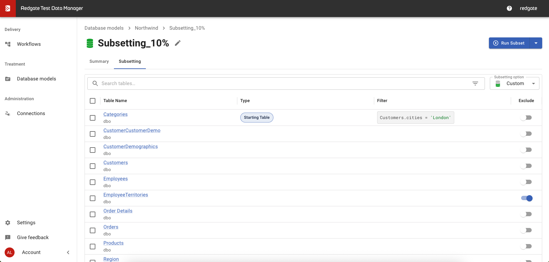This screenshot has height=262, width=549.
Task: Expand the Run Subset dropdown arrow
Action: tap(536, 43)
